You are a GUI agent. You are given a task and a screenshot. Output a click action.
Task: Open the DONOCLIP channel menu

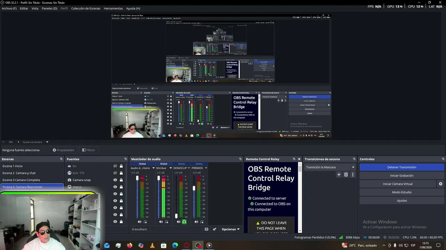click(189, 168)
